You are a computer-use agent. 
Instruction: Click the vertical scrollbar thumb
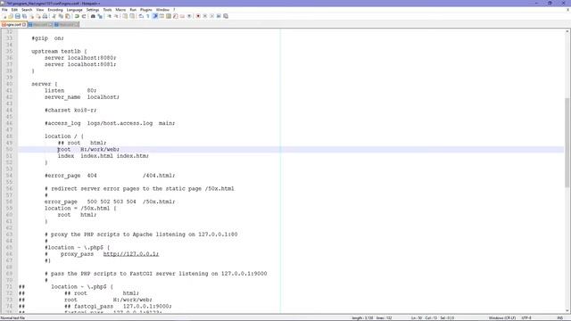tap(567, 143)
